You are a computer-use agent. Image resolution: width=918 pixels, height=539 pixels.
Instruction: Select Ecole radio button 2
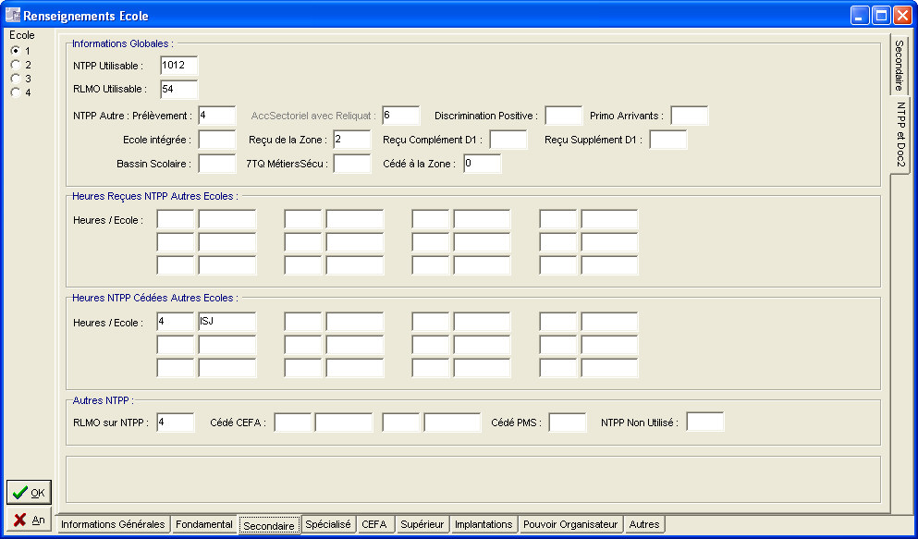coord(16,65)
